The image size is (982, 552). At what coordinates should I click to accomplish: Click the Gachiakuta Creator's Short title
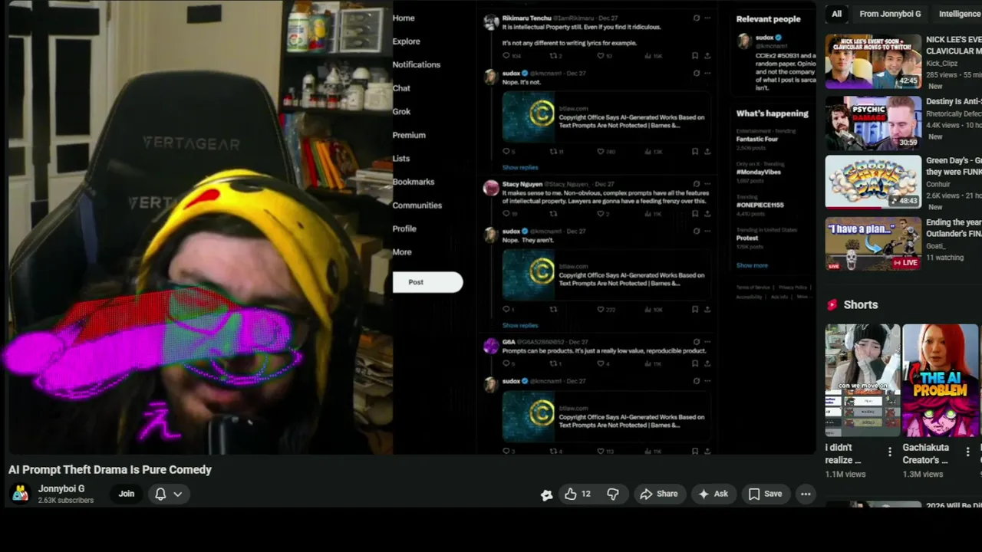926,454
